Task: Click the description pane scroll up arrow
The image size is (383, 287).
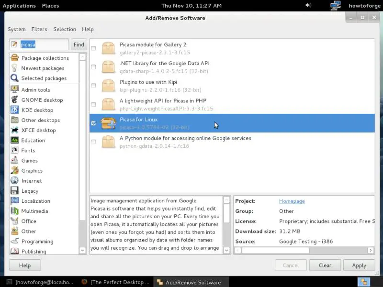Action: coord(226,200)
